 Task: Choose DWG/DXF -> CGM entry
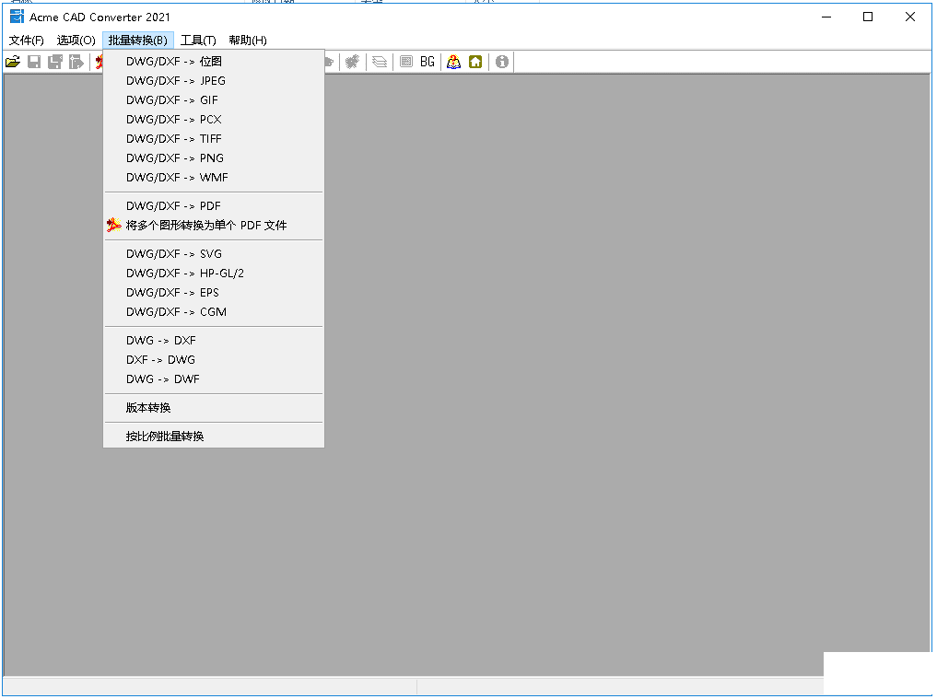(x=214, y=312)
